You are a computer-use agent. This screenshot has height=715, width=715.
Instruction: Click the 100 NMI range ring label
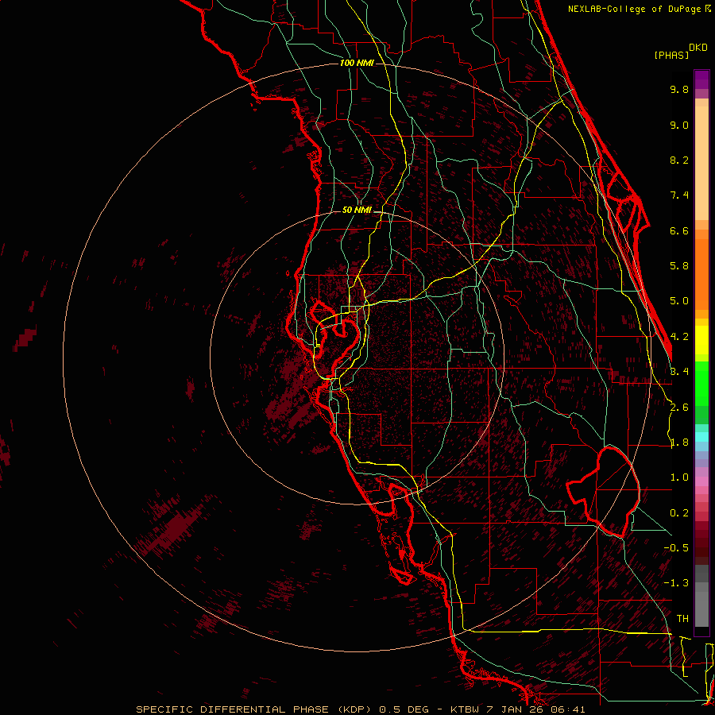coord(356,63)
